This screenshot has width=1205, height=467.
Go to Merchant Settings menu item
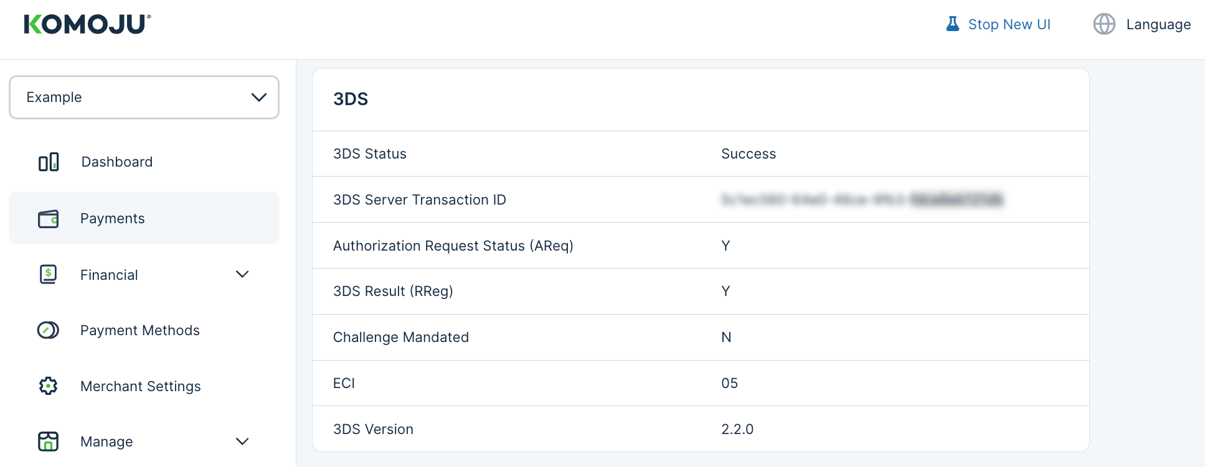(x=141, y=386)
